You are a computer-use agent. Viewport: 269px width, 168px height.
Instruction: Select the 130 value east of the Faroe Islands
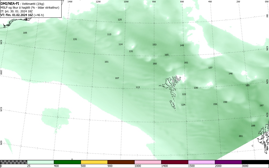196,88
